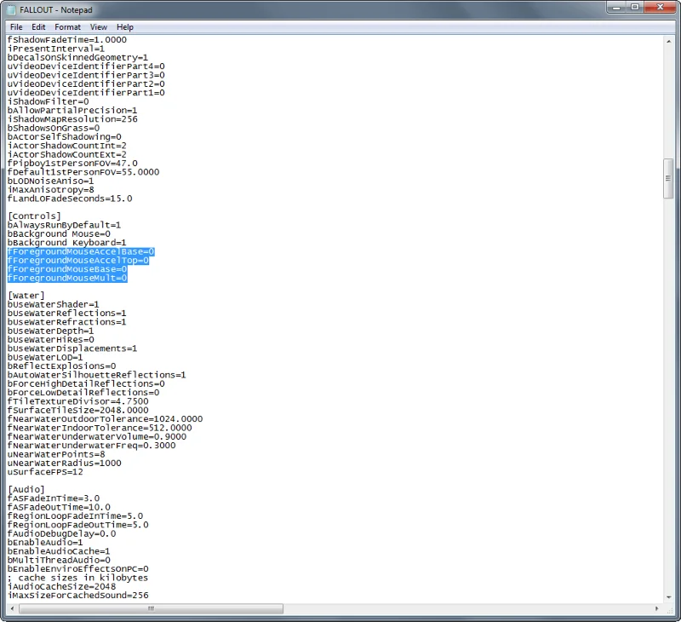Open the Help menu
The width and height of the screenshot is (681, 622).
[x=124, y=27]
